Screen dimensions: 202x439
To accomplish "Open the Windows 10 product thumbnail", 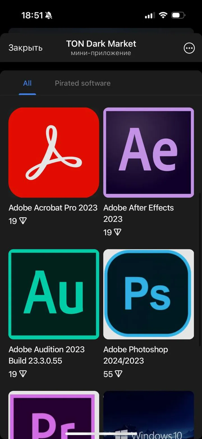I will pyautogui.click(x=149, y=415).
